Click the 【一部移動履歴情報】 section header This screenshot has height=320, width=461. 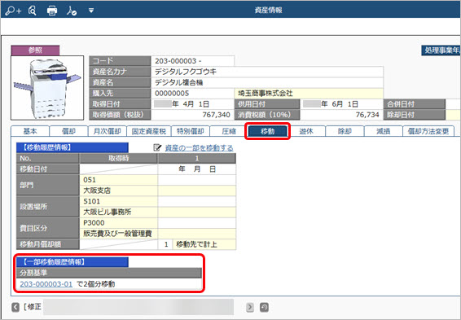point(72,262)
